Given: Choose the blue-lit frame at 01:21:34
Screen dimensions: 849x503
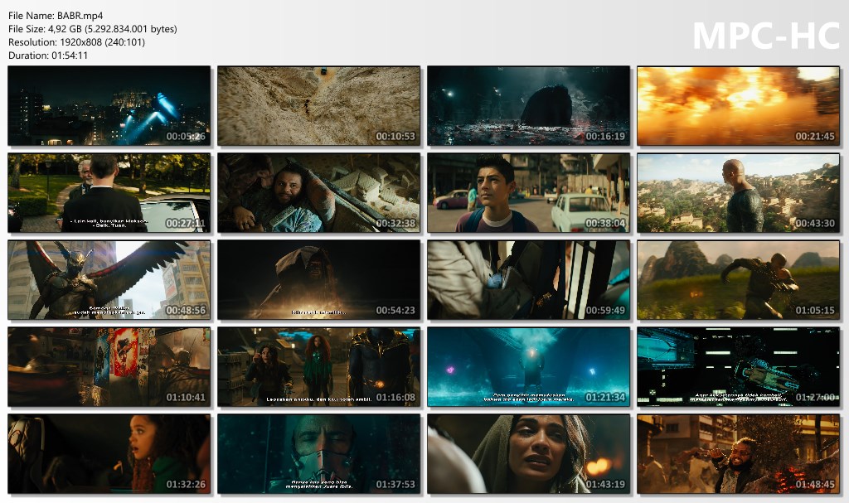Looking at the screenshot, I should coord(528,366).
